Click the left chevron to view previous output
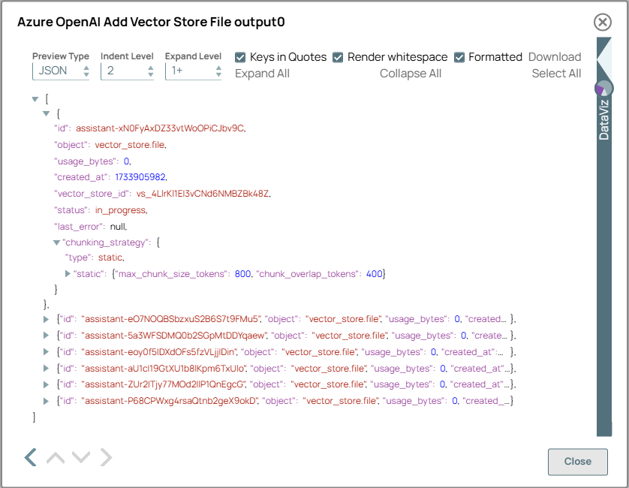Viewport: 629px width, 488px height. click(30, 457)
